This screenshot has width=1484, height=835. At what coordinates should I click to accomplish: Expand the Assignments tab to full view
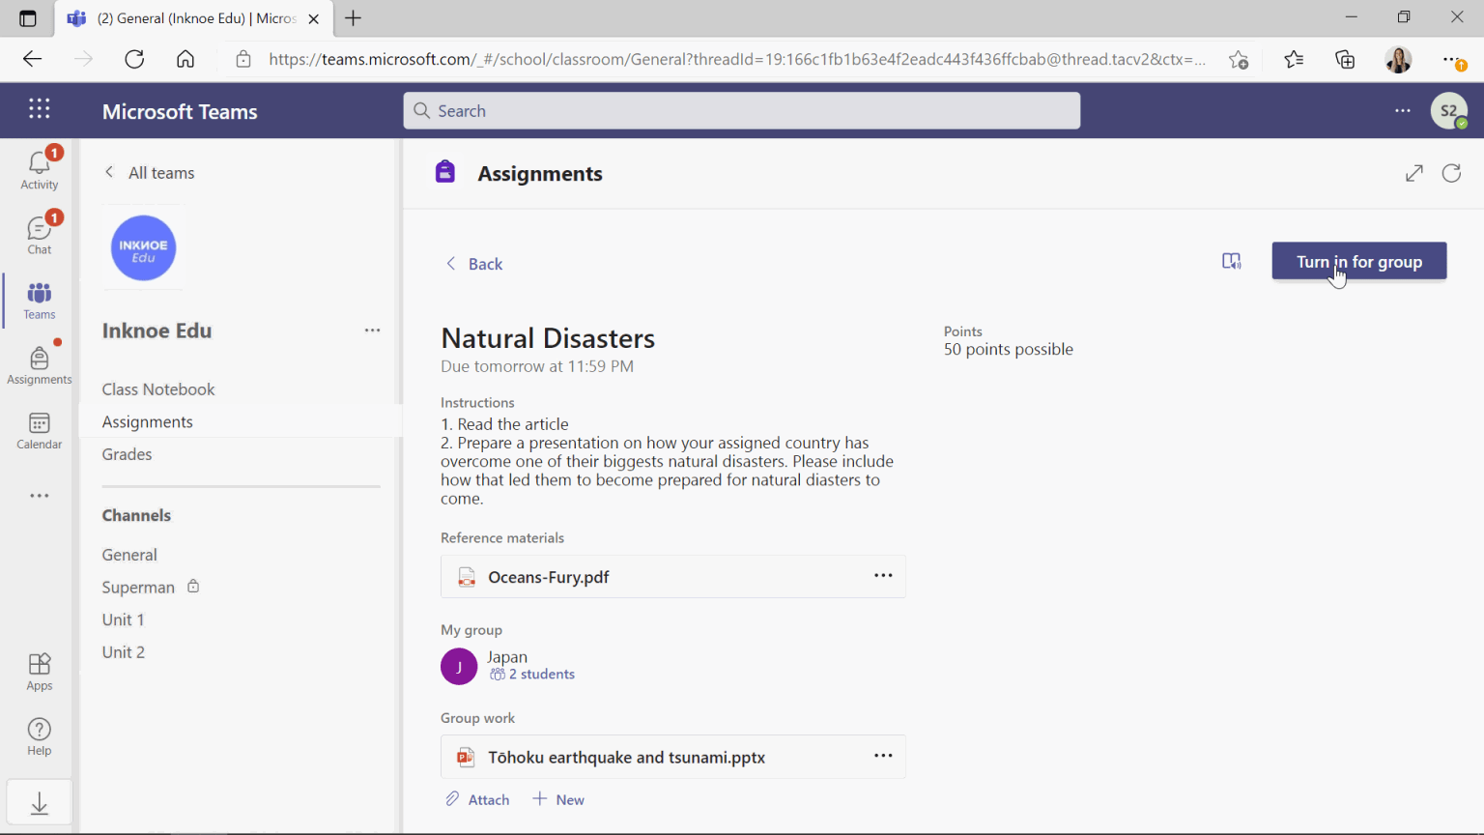click(1413, 173)
